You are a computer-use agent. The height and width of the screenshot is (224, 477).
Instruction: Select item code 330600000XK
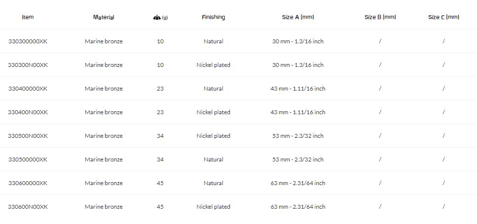[x=28, y=183]
